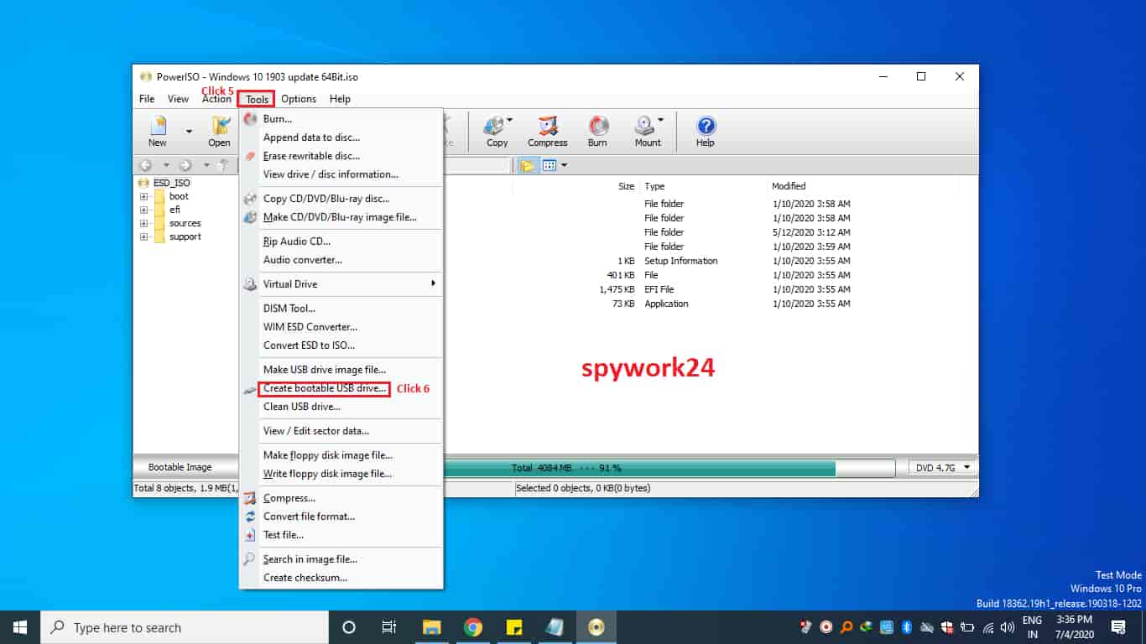Expand the sources folder node
1146x644 pixels.
point(146,223)
